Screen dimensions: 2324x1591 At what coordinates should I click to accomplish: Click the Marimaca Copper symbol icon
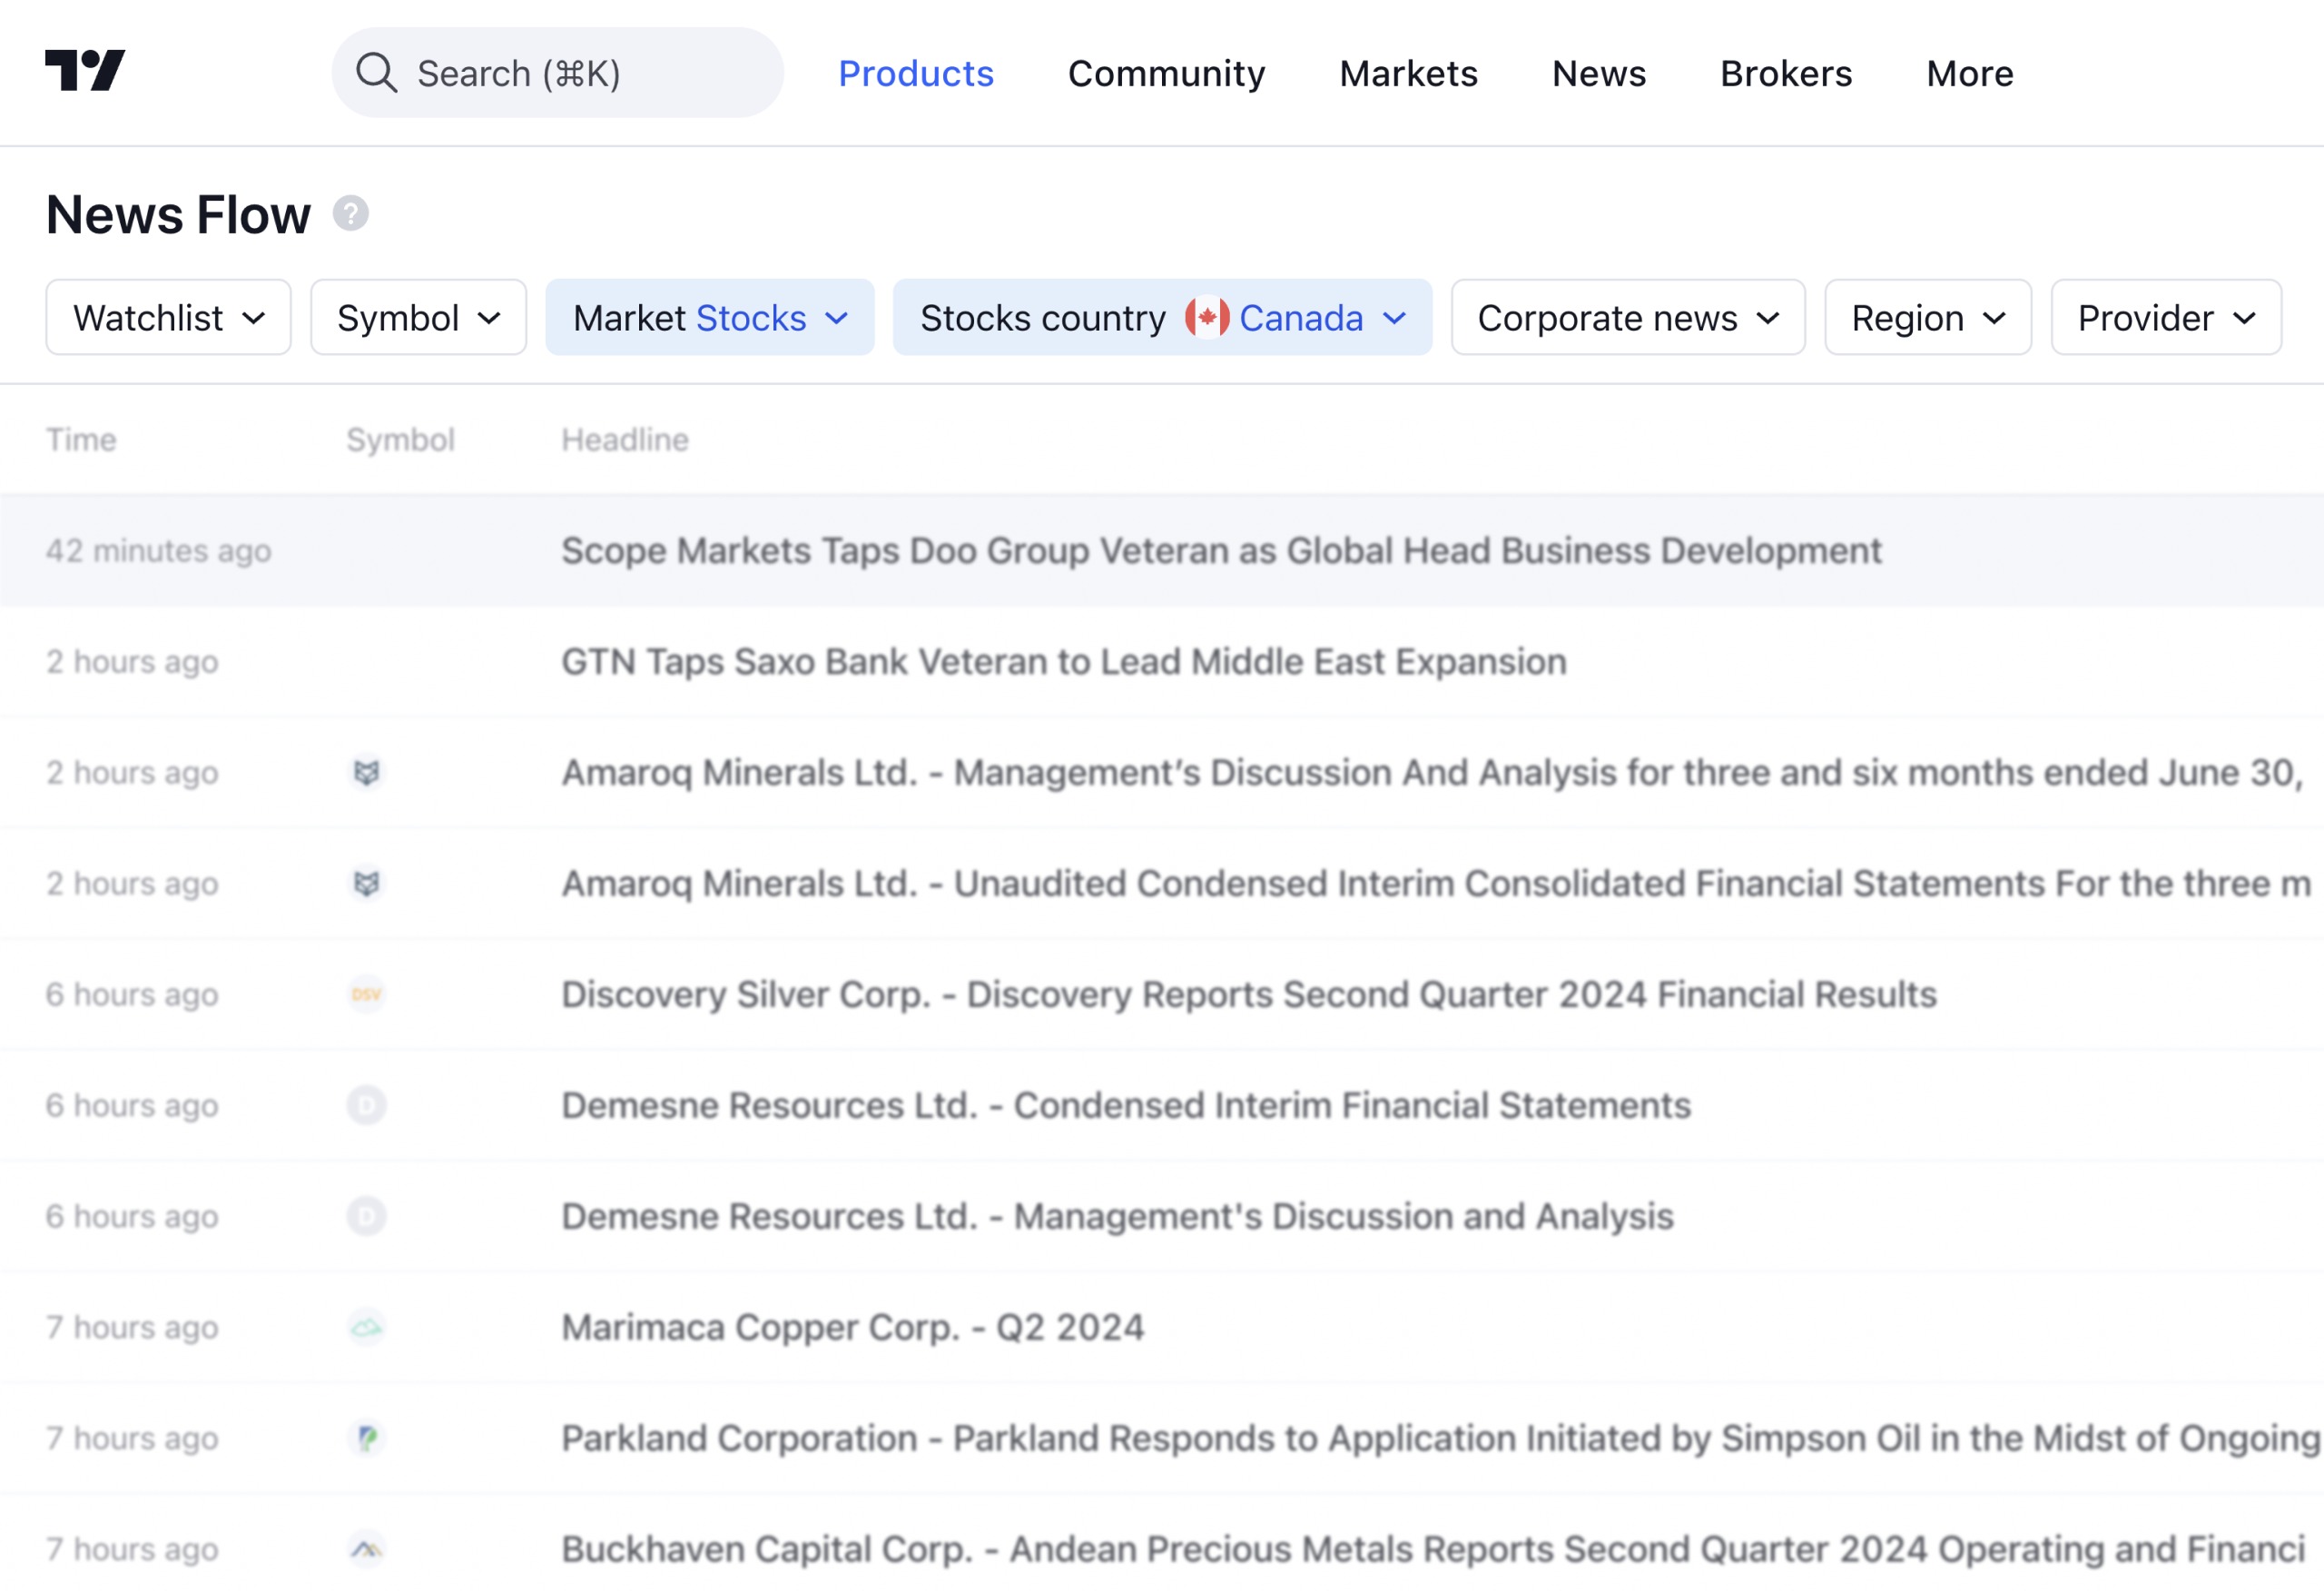367,1328
